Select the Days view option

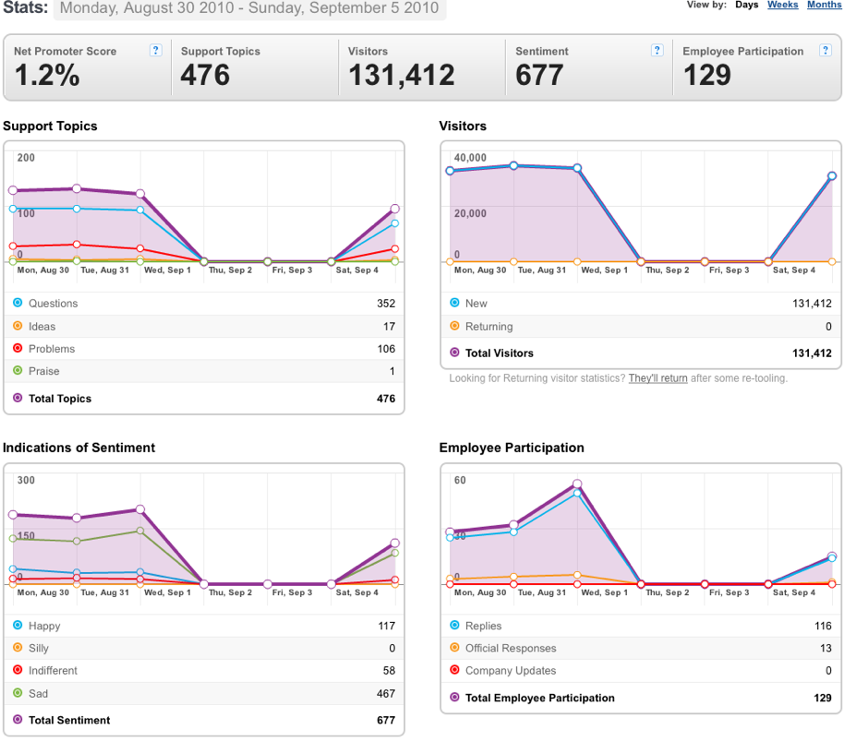pyautogui.click(x=747, y=5)
